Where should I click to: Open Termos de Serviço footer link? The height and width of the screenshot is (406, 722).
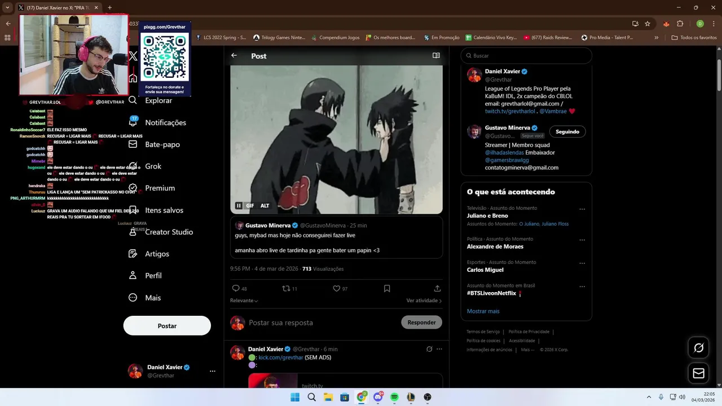click(483, 332)
